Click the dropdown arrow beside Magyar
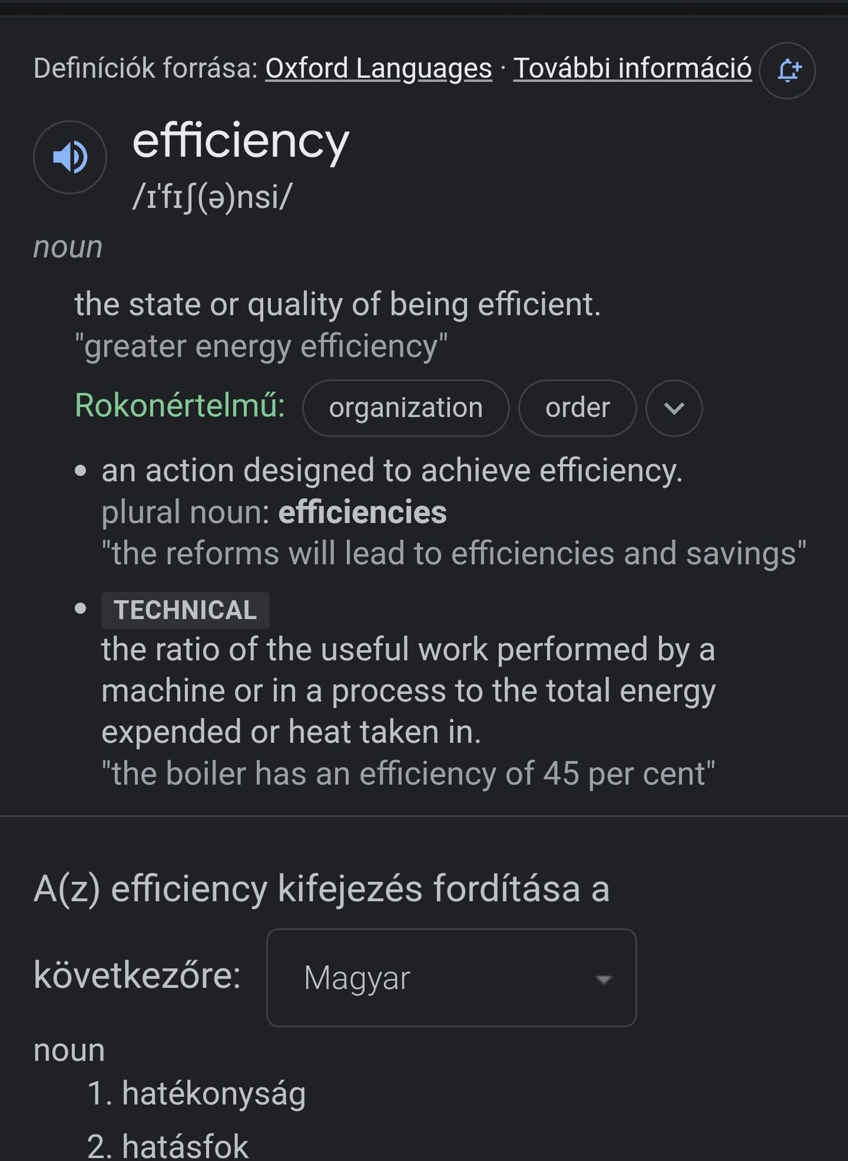Image resolution: width=848 pixels, height=1161 pixels. (x=603, y=979)
